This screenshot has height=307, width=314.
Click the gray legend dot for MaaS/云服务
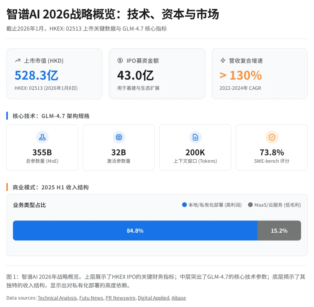point(250,205)
